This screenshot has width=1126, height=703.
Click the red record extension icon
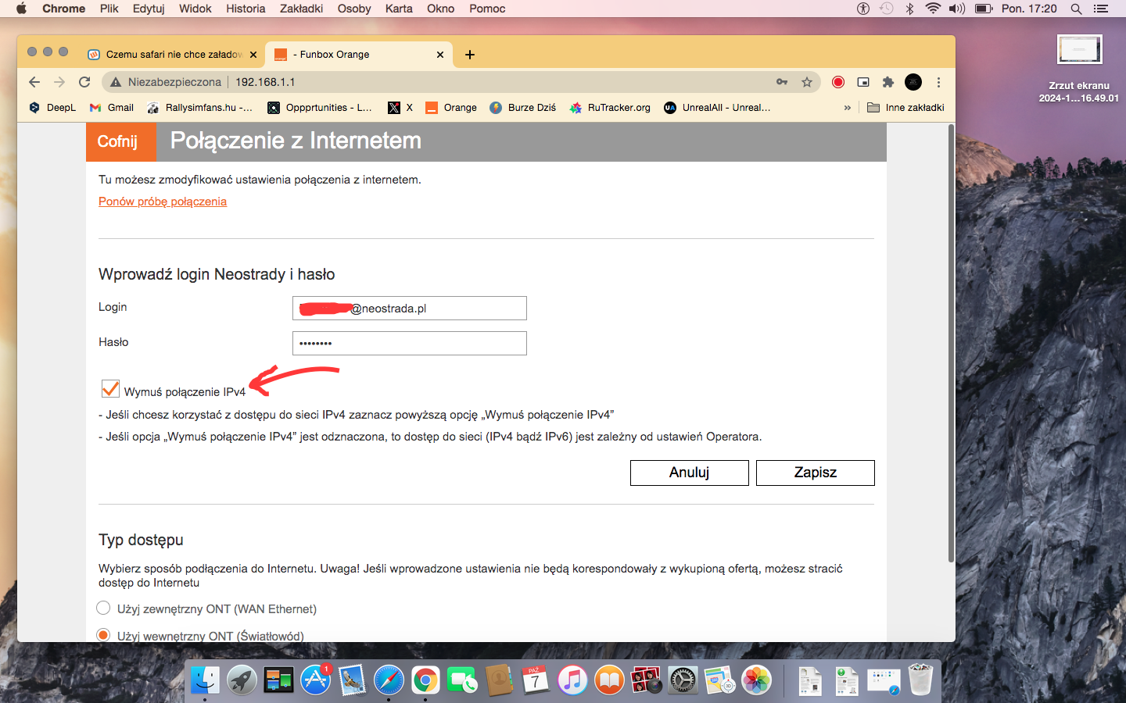pyautogui.click(x=838, y=82)
